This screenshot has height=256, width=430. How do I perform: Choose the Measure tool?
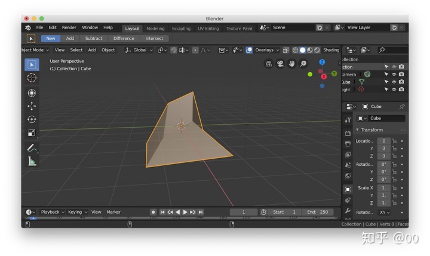click(x=32, y=162)
